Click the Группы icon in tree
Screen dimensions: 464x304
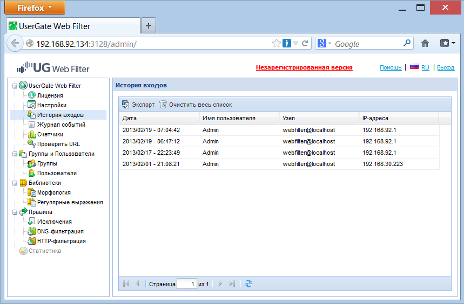32,163
